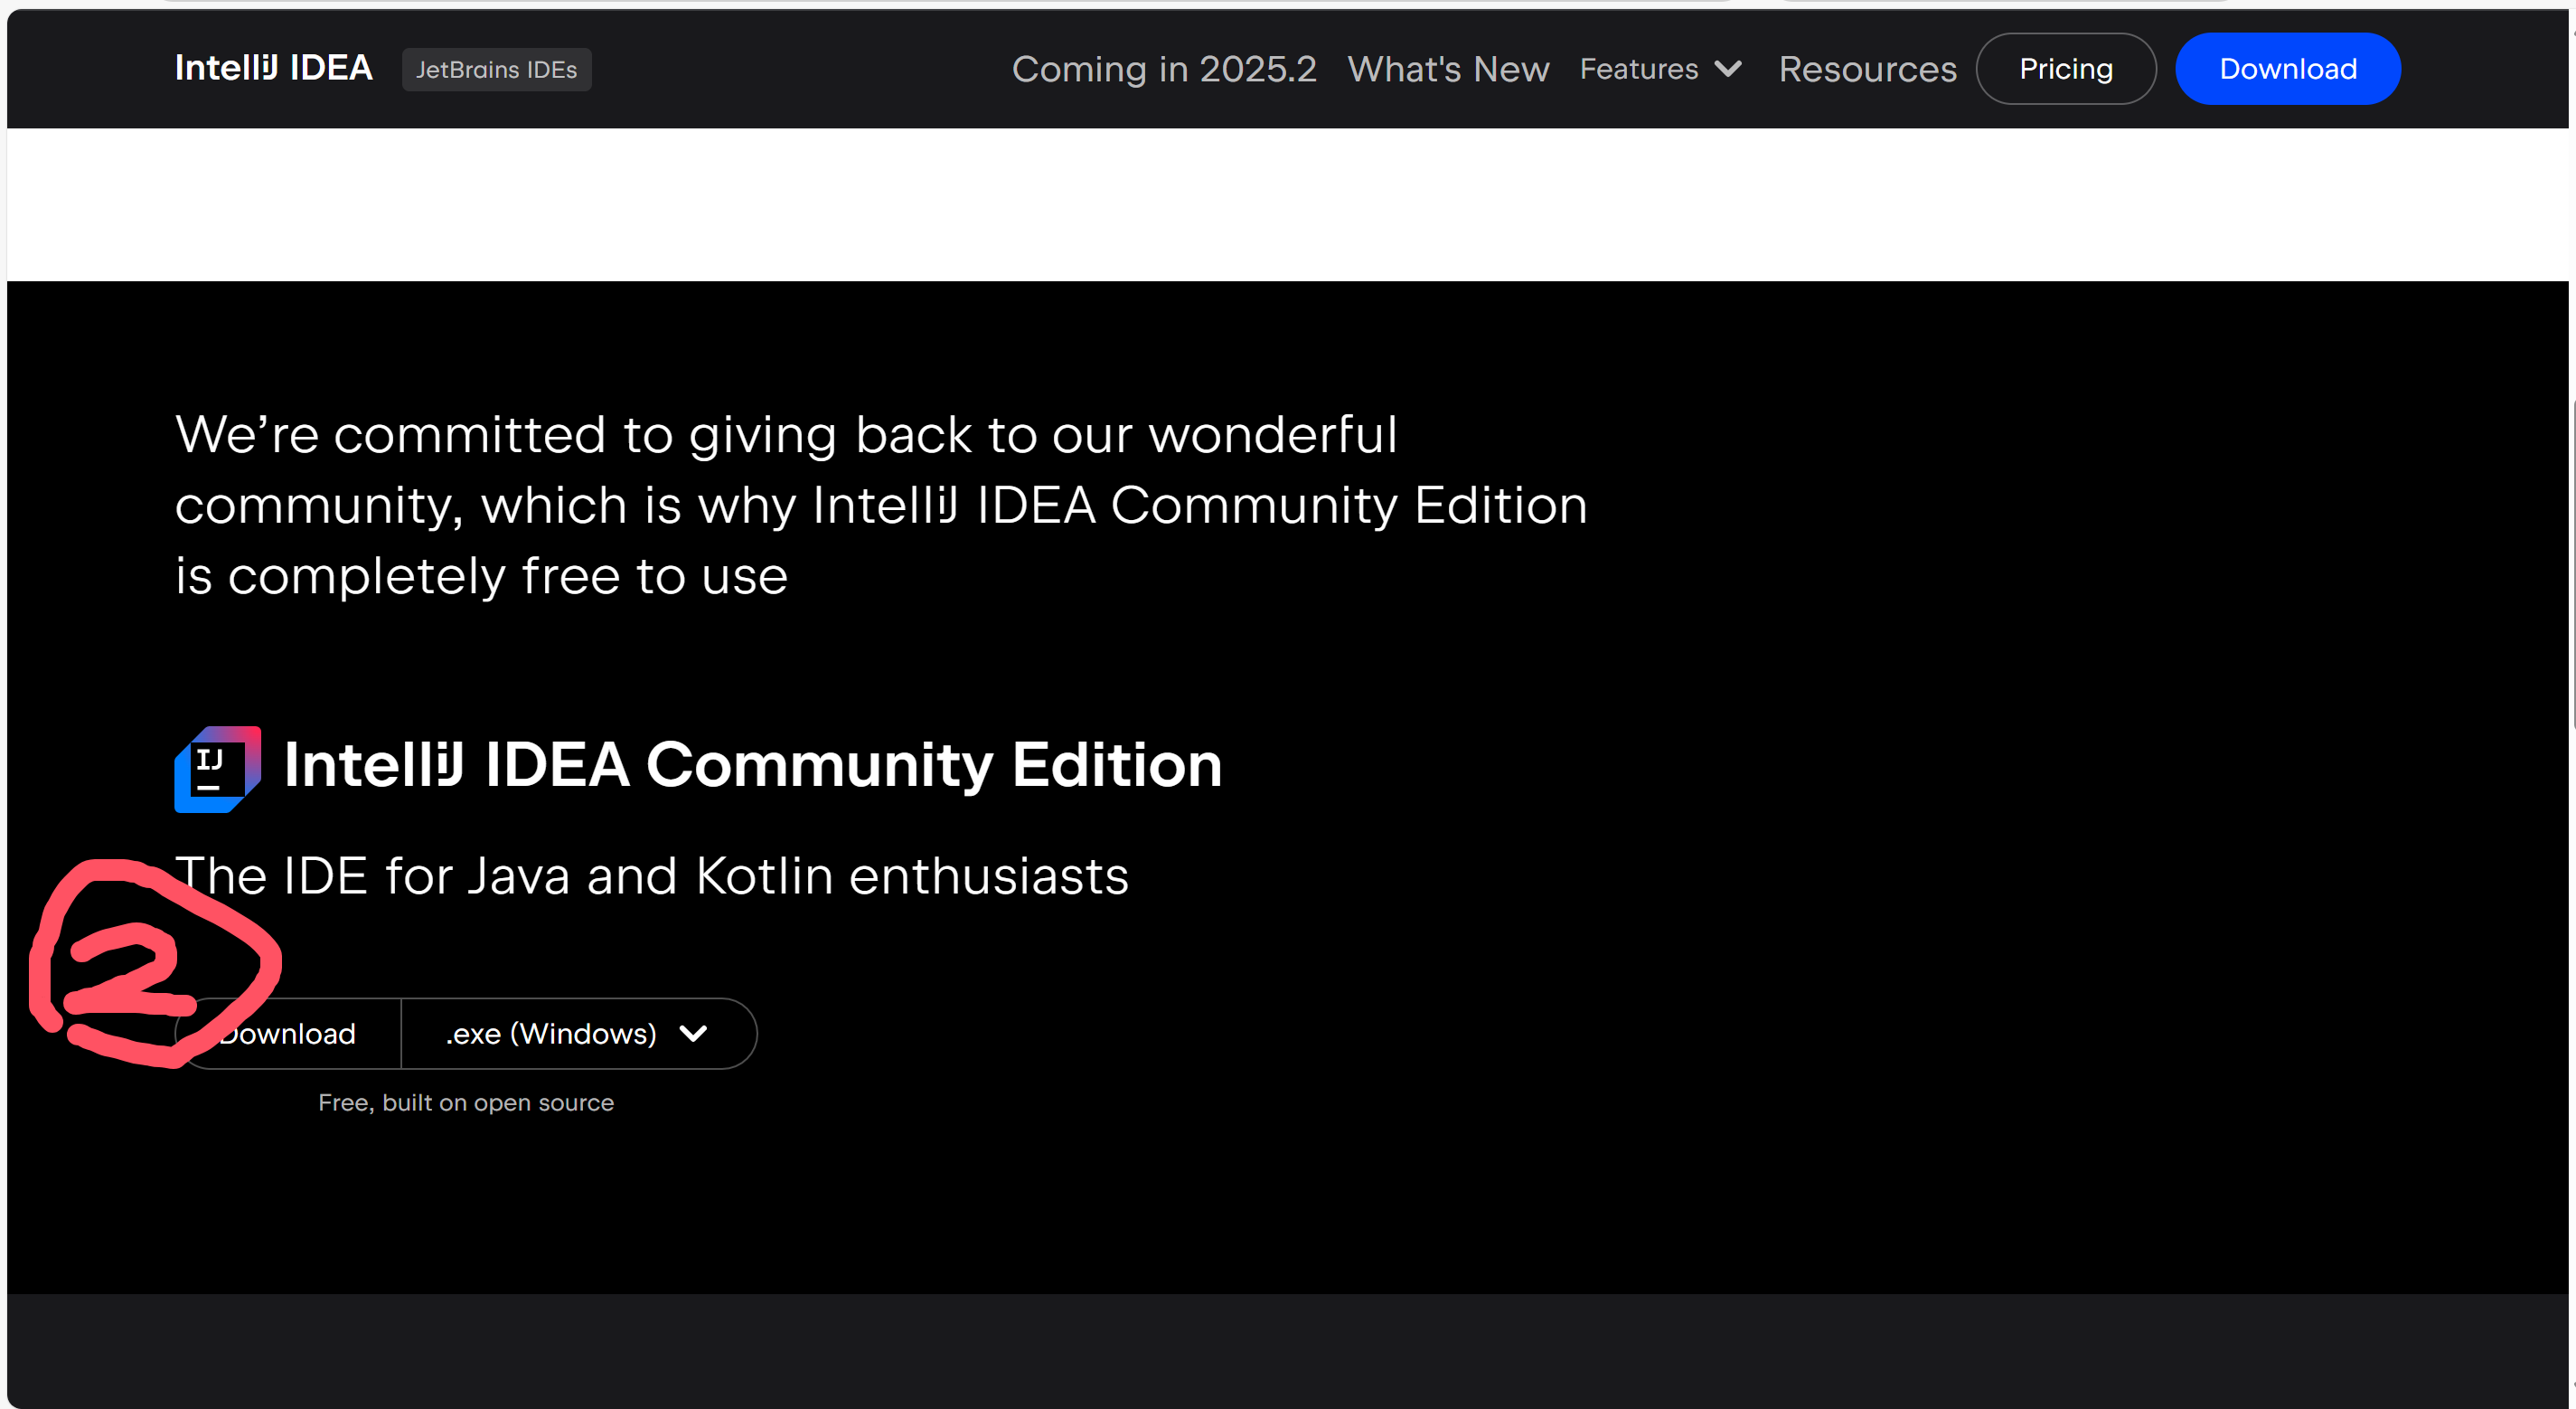
Task: Click the chevron next to .exe (Windows)
Action: [693, 1034]
